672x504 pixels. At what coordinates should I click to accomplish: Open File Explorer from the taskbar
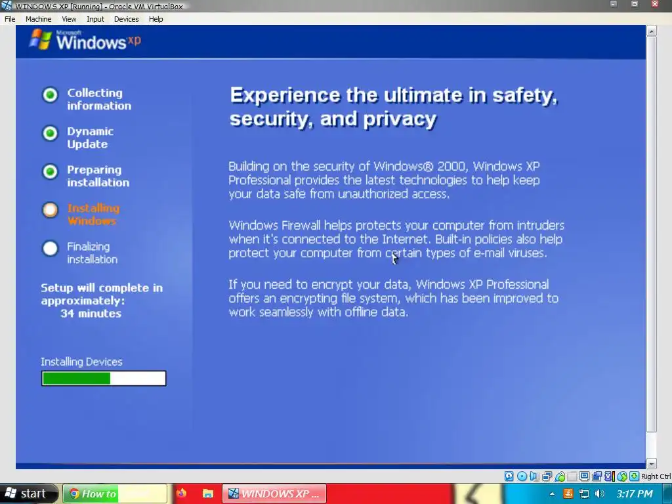(x=208, y=493)
